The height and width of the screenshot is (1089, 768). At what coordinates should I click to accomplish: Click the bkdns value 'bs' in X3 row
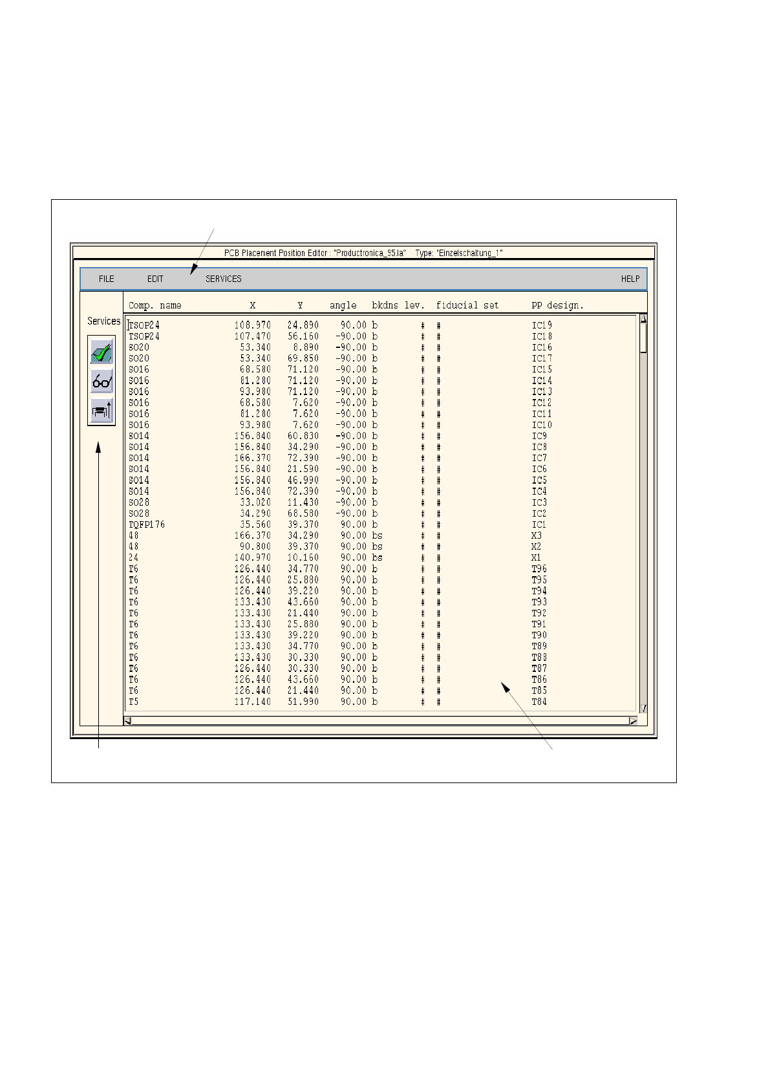pos(378,535)
